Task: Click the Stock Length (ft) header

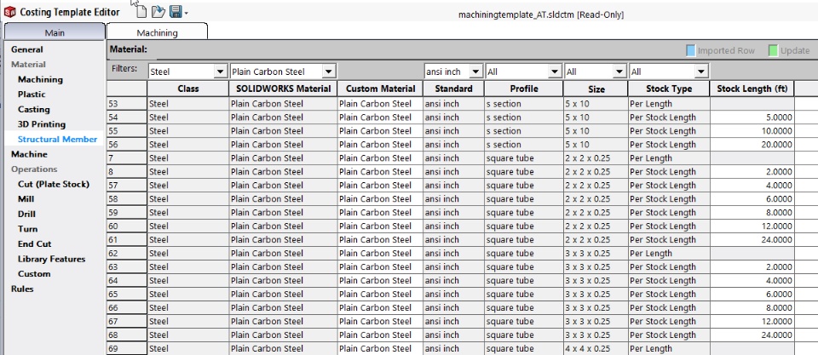Action: point(752,89)
